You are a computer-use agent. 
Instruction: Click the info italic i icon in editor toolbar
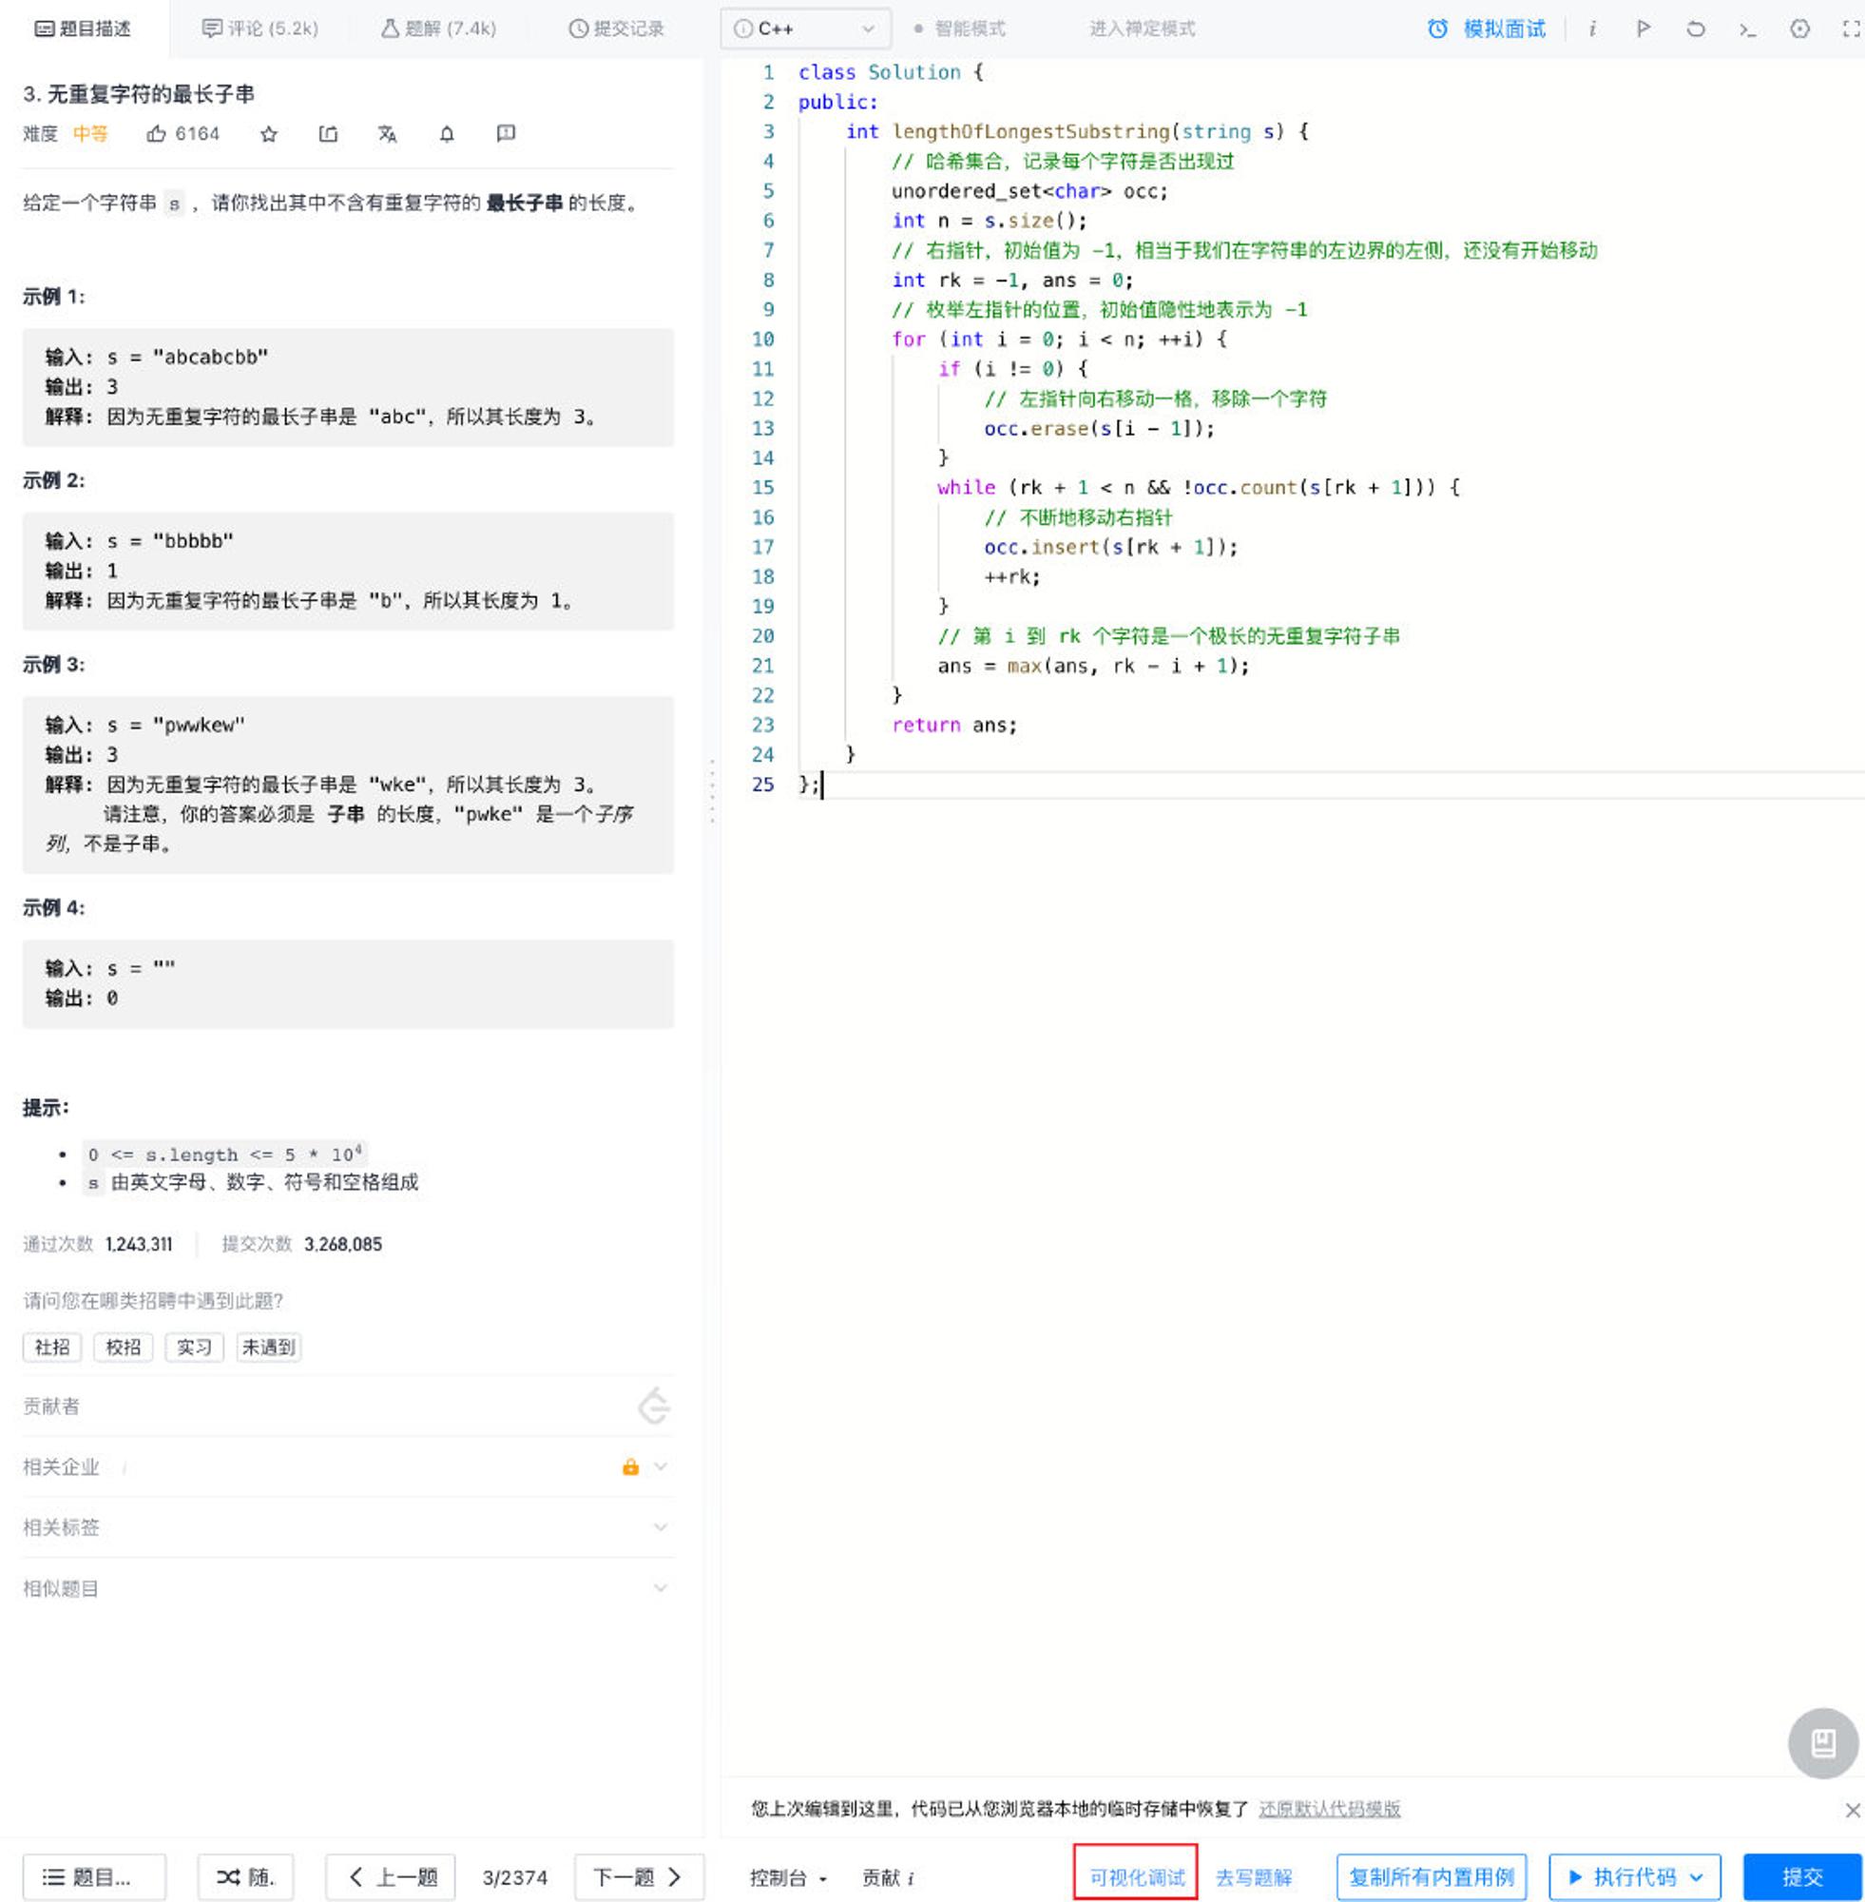click(1593, 29)
